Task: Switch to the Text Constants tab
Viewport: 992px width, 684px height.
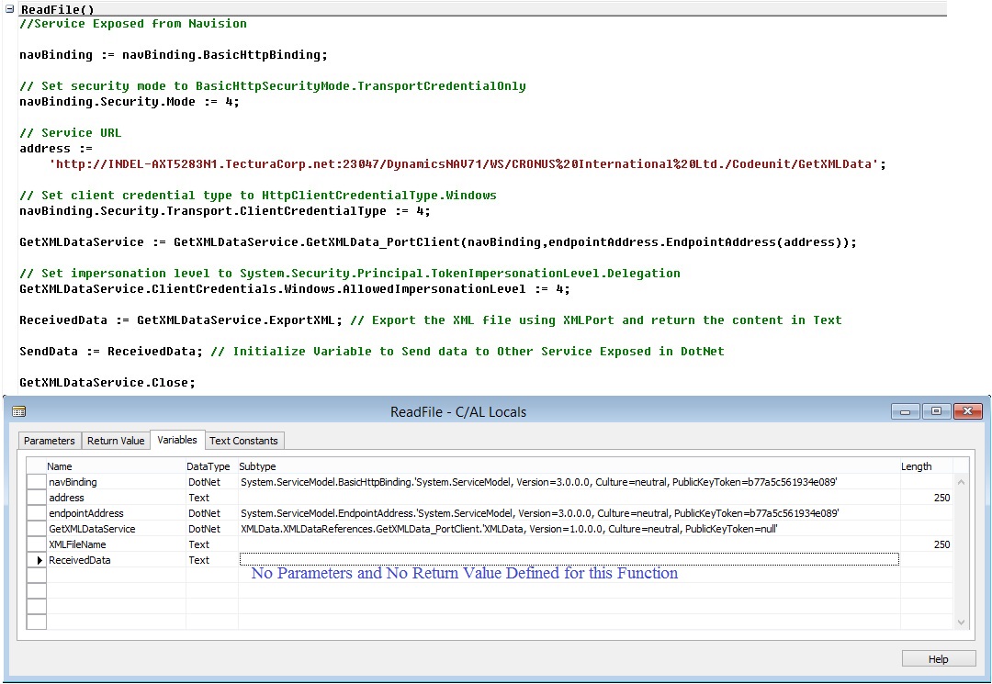Action: click(244, 441)
